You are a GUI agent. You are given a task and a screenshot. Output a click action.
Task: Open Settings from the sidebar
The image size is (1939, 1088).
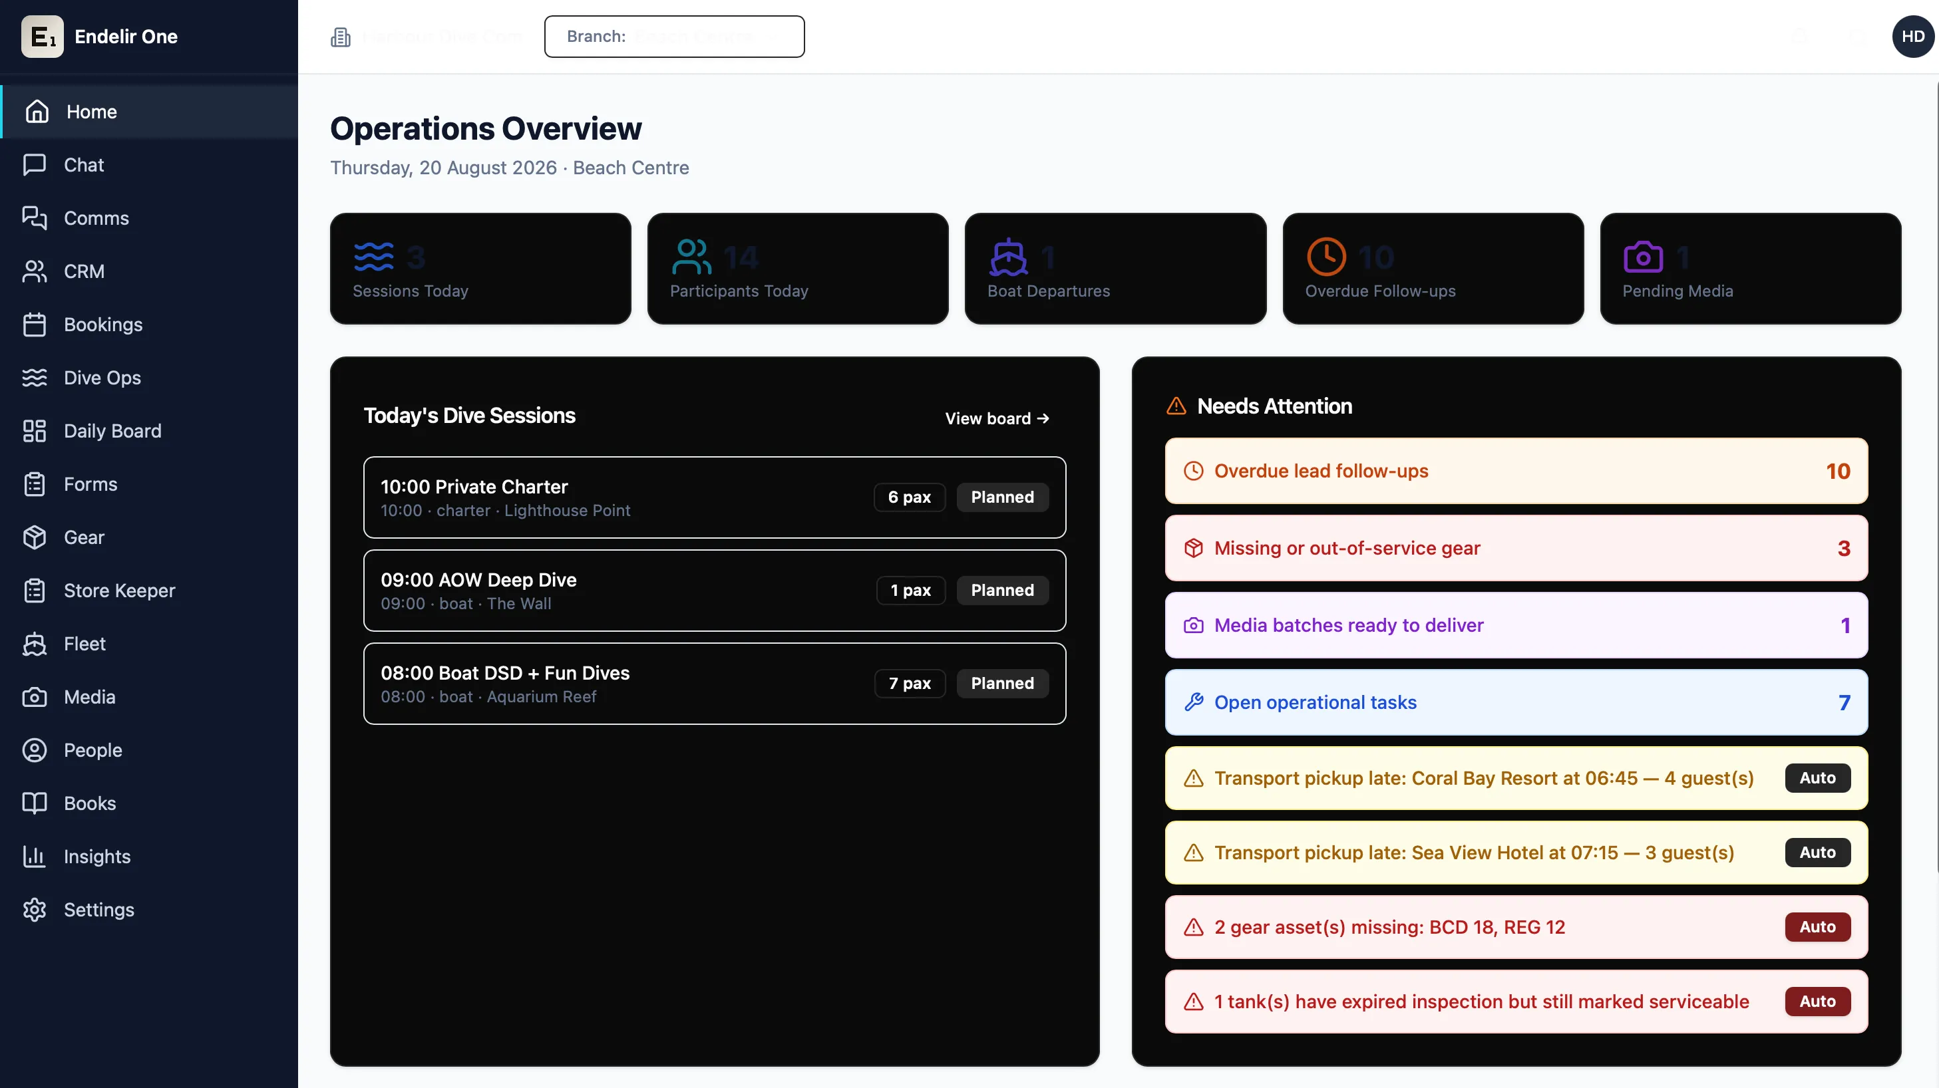coord(149,910)
